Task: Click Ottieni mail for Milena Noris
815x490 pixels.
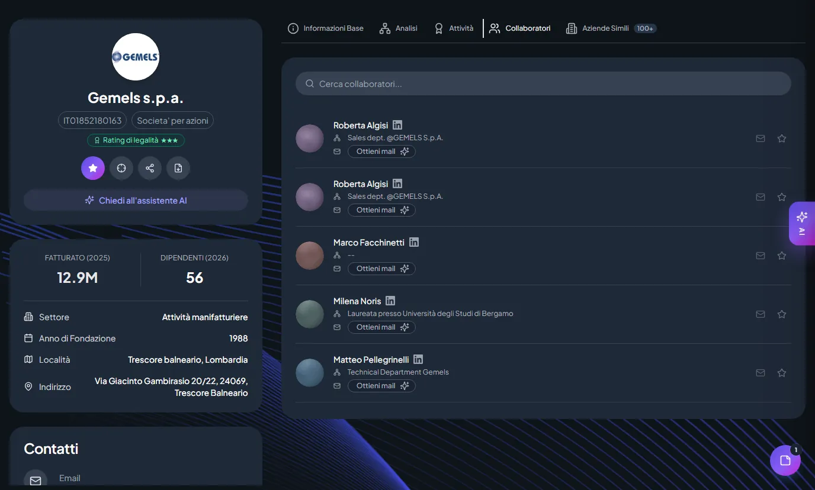Action: 381,327
